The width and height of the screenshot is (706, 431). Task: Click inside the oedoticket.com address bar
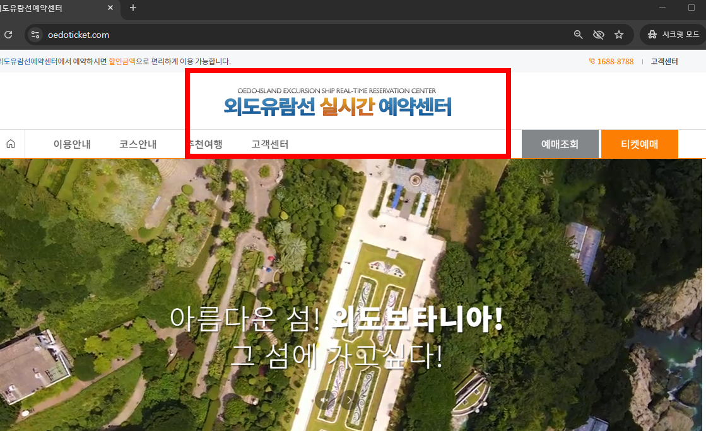189,35
